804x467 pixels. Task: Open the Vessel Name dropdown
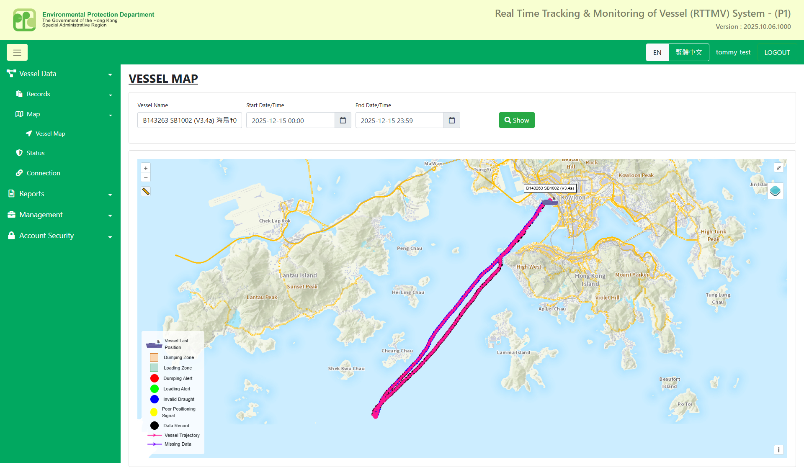pyautogui.click(x=189, y=121)
